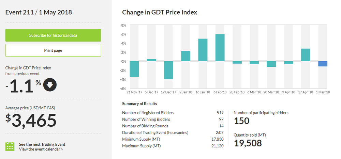This screenshot has width=341, height=159.
Task: Select the tallest 6 Feb '18 bar
Action: pyautogui.click(x=220, y=48)
